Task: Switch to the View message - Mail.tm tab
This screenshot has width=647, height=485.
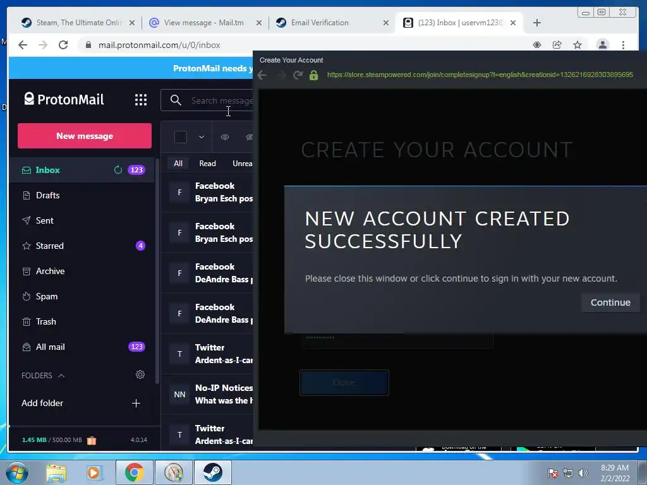Action: point(204,23)
